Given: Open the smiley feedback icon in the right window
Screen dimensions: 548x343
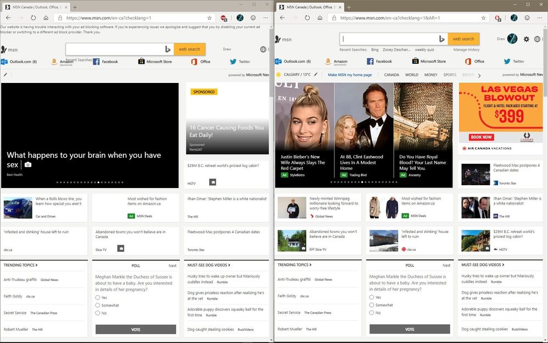Looking at the screenshot, I should tap(527, 18).
